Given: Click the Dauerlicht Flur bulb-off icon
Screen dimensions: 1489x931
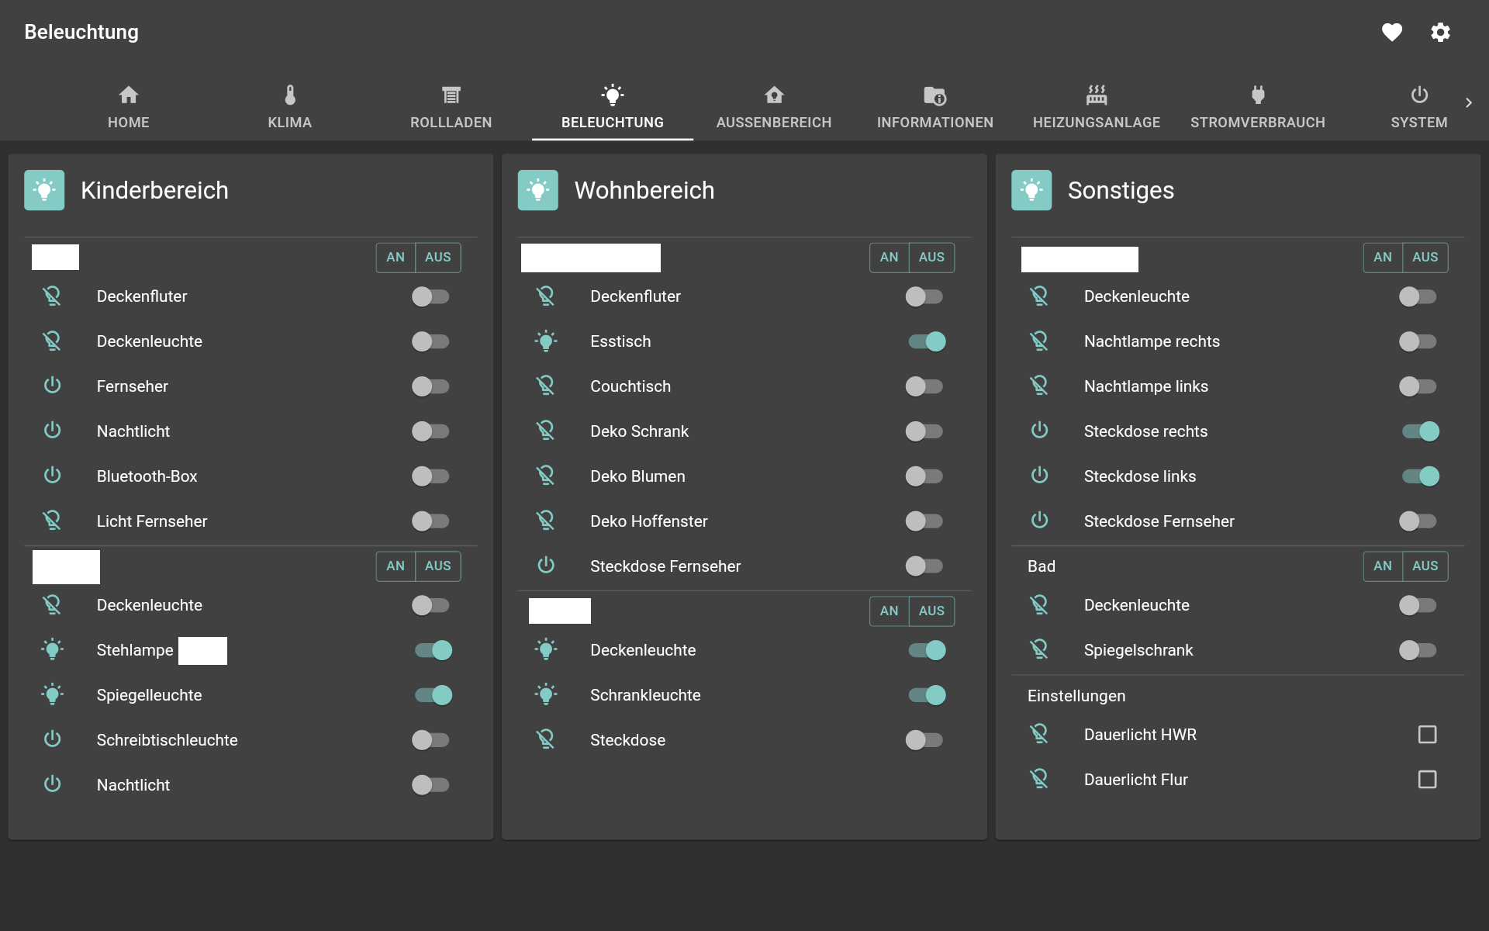Looking at the screenshot, I should [x=1039, y=779].
